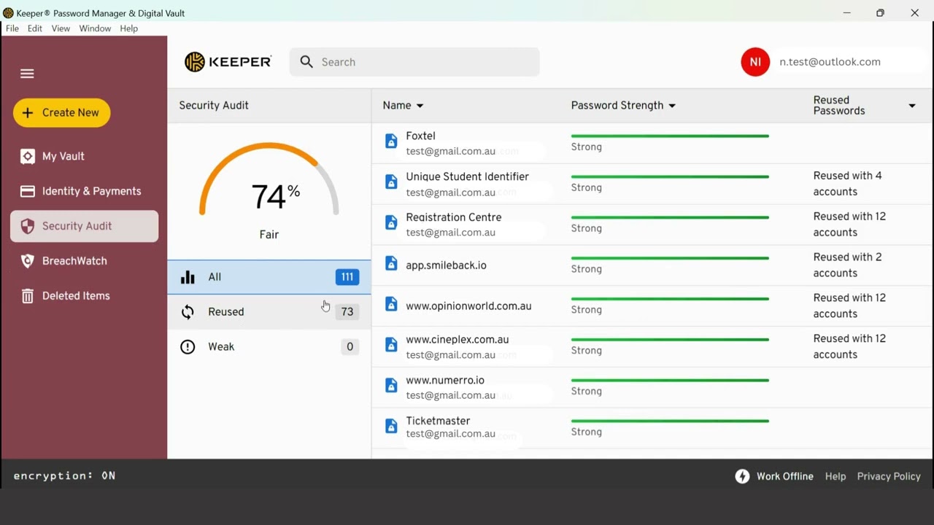Open Password Strength sort dropdown
934x525 pixels.
pos(672,106)
